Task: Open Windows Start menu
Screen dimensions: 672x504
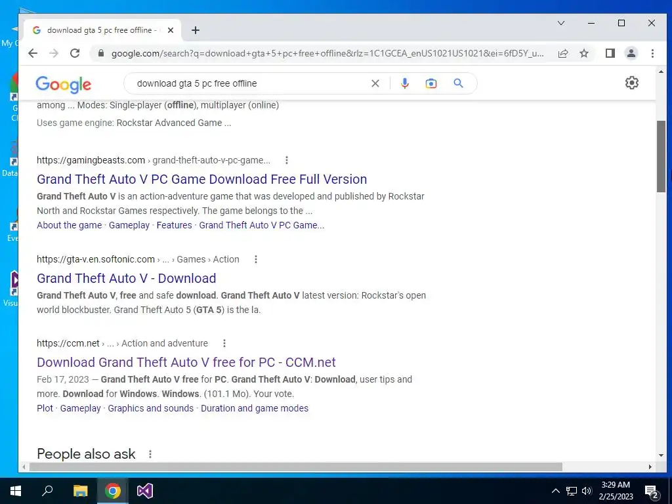Action: tap(16, 491)
